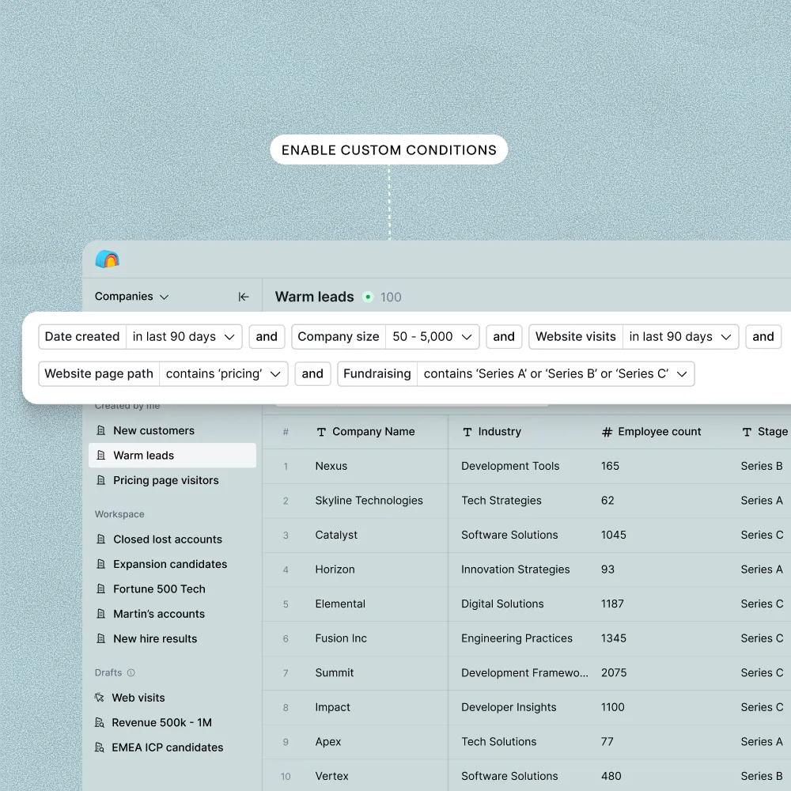Click the building icon beside New hire results
The image size is (791, 791).
(x=101, y=638)
